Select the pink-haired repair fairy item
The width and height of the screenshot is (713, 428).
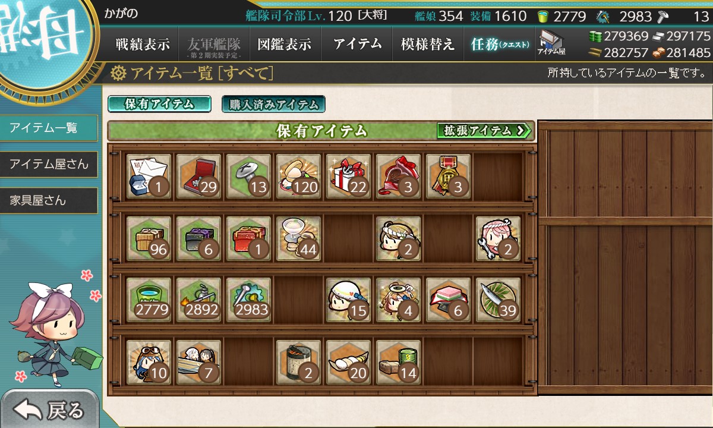point(499,238)
